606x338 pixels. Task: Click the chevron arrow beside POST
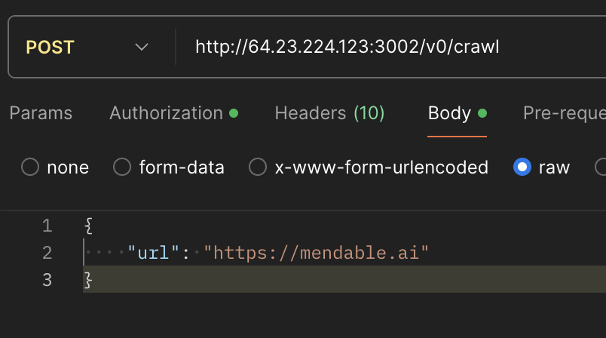(142, 47)
